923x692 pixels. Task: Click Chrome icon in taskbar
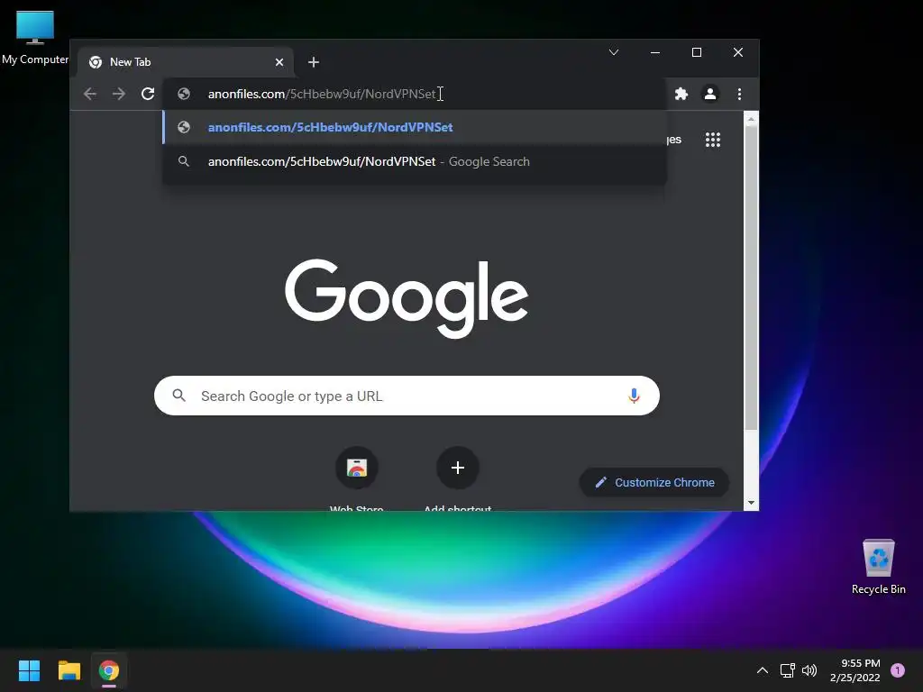[x=109, y=670]
